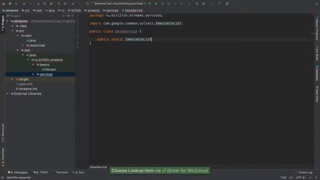This screenshot has height=180, width=320.
Task: Open Project panel gear settings icon
Action: point(68,16)
